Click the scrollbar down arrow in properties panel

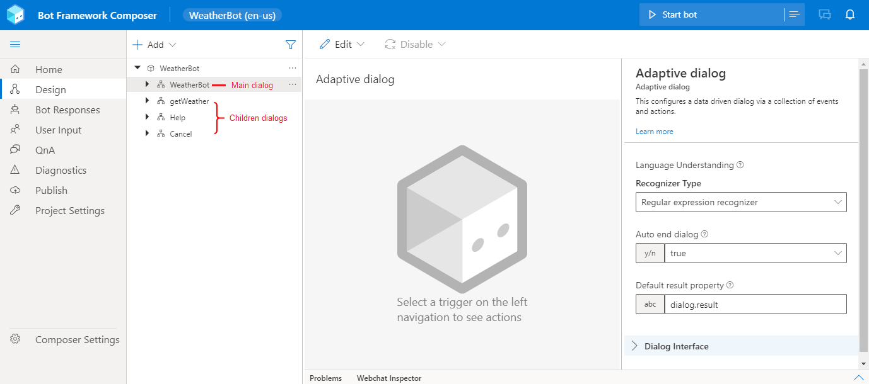point(863,364)
